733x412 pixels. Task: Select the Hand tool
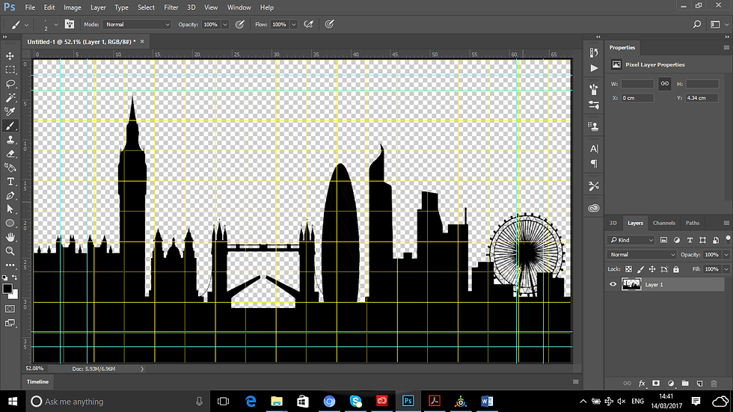coord(10,237)
